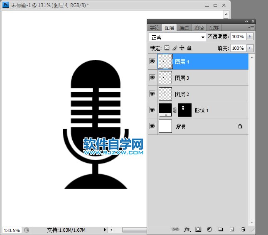The height and width of the screenshot is (235, 268).
Task: Switch to the 通道 tab
Action: (184, 28)
